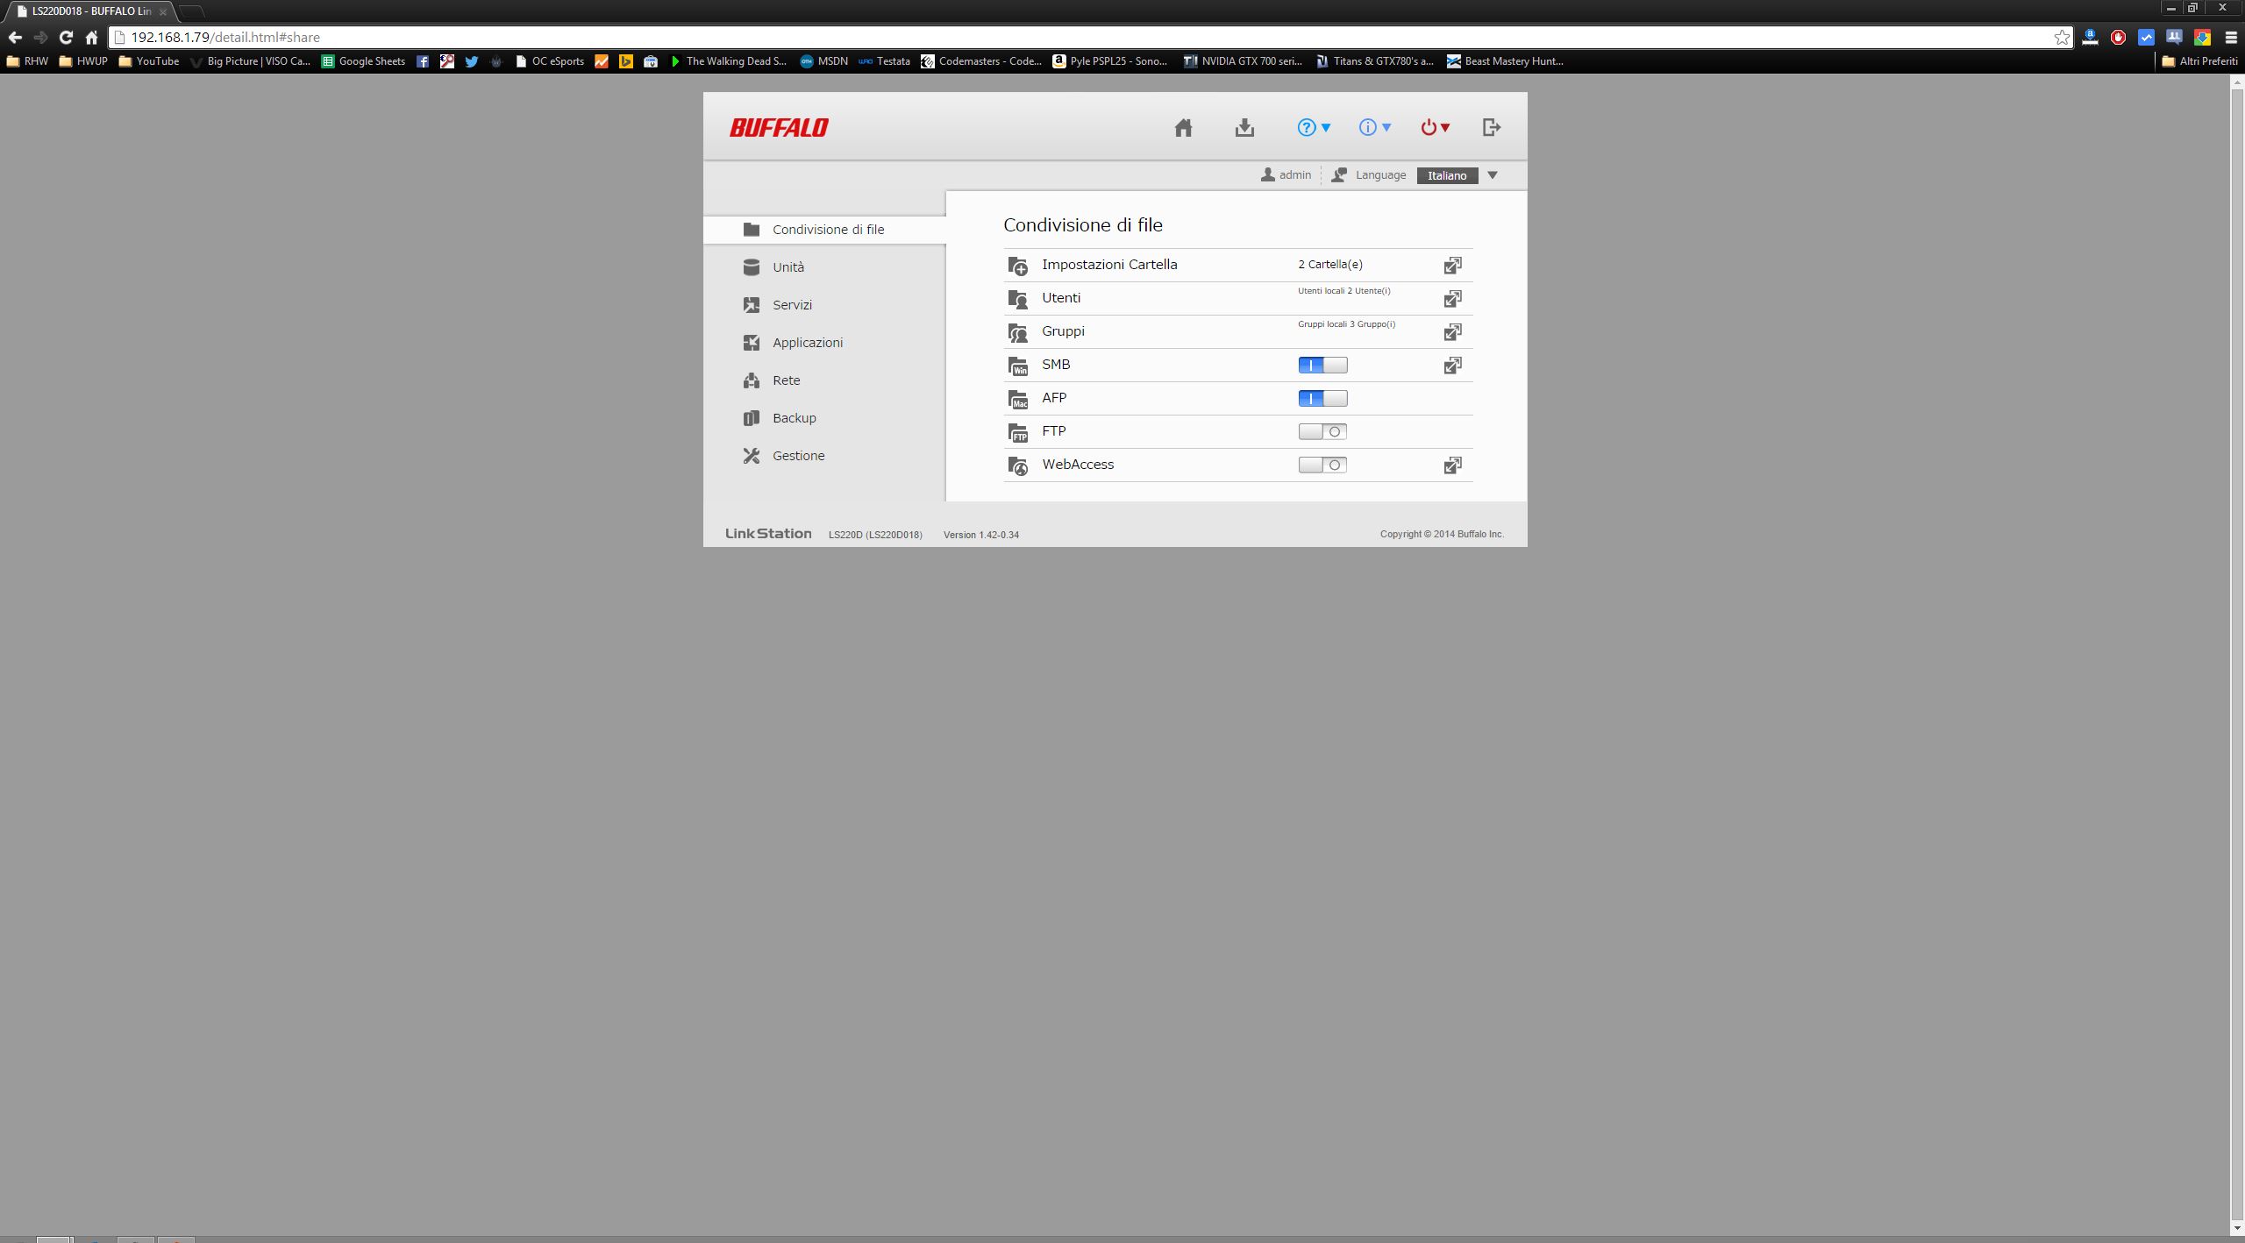Viewport: 2245px width, 1243px height.
Task: Disable the SMB toggle switch
Action: 1322,366
